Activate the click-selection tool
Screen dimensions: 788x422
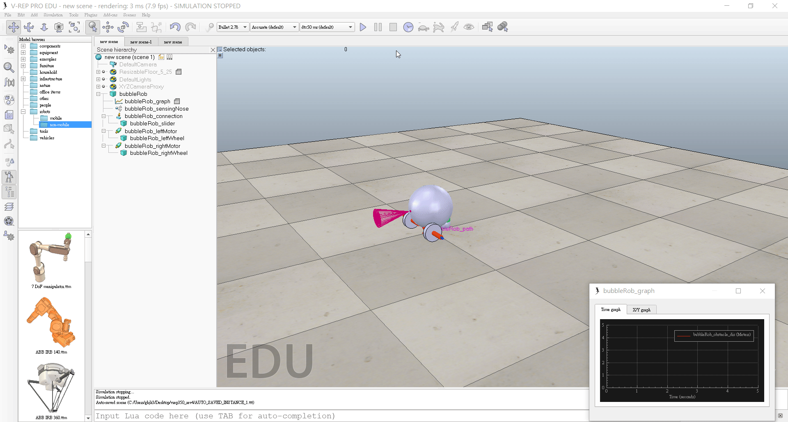[93, 27]
